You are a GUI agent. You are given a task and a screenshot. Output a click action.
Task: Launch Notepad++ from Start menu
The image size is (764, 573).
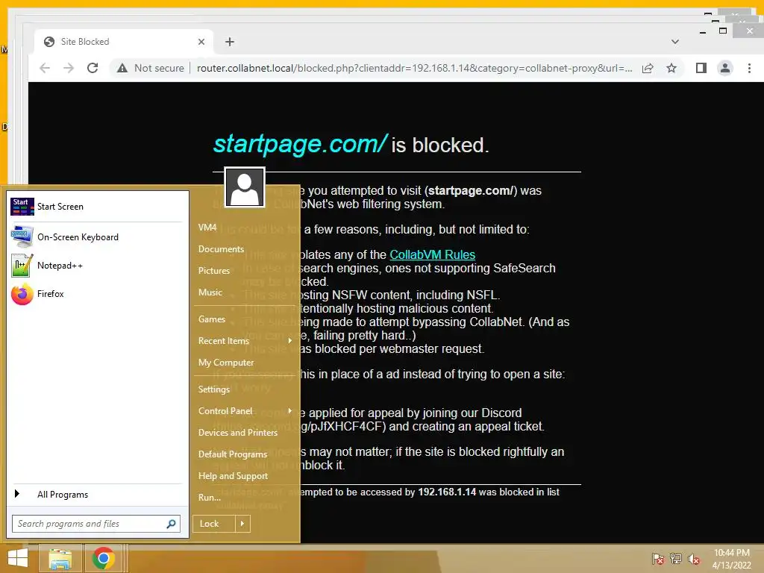(x=96, y=266)
